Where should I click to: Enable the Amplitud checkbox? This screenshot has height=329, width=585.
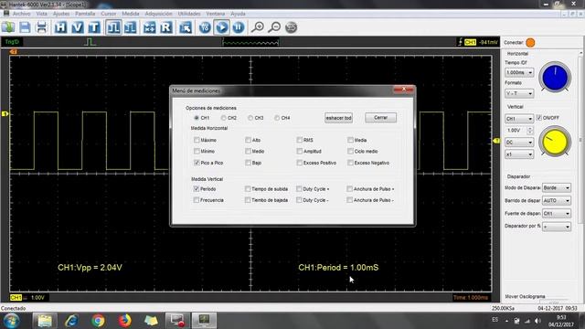(x=299, y=151)
